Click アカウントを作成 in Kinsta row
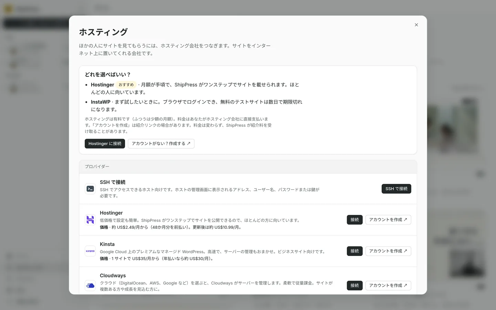Image resolution: width=496 pixels, height=310 pixels. click(388, 251)
